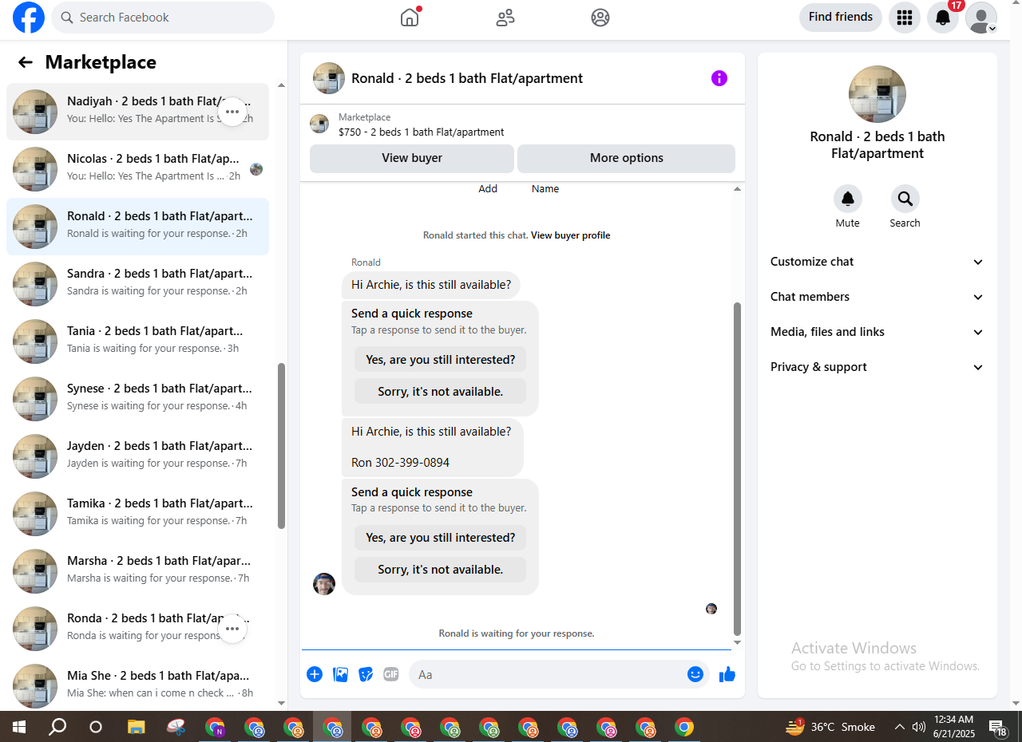Open Nicolas apartment conversation

137,169
